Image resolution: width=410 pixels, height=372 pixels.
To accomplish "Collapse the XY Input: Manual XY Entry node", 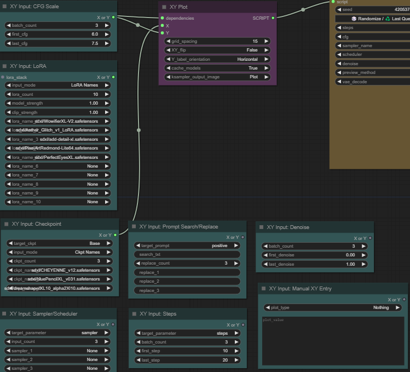I will point(263,288).
